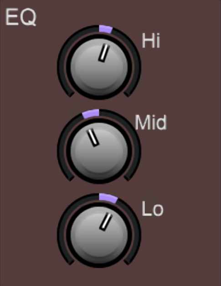
Task: Click the EQ section title
Action: tap(21, 17)
